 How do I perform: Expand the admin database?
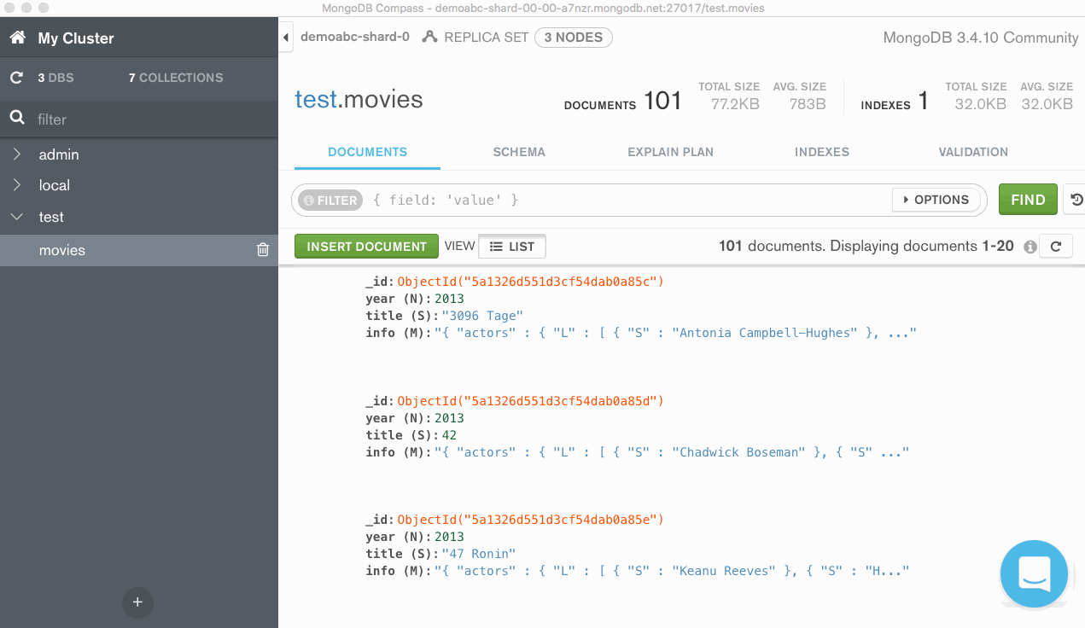[x=17, y=154]
